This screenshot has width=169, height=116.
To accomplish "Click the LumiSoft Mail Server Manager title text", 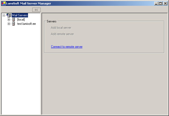I will click(x=29, y=3).
